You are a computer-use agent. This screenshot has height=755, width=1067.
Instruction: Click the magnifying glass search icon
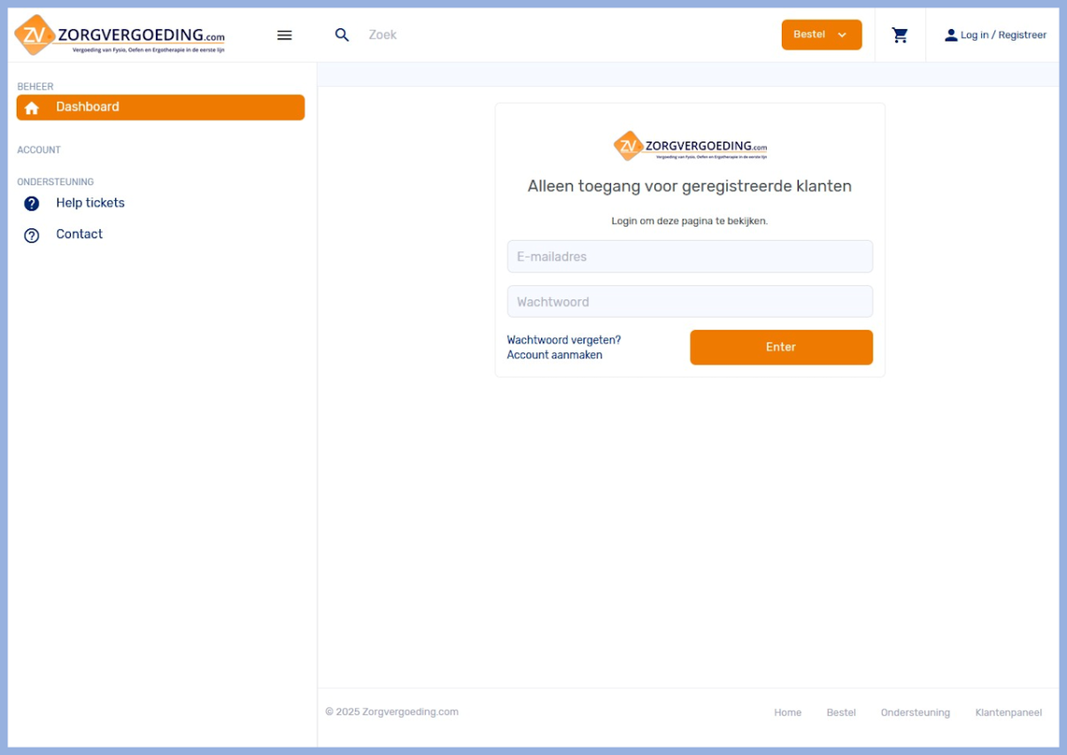[342, 35]
